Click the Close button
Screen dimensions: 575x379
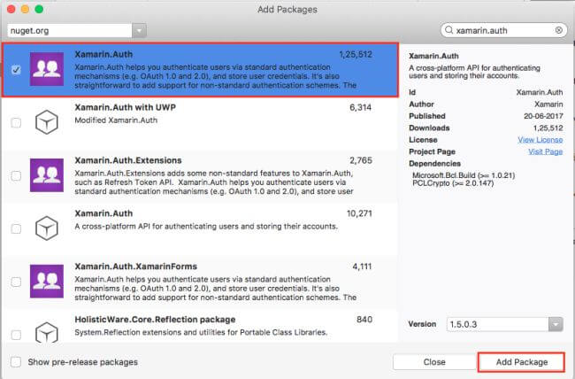click(433, 362)
